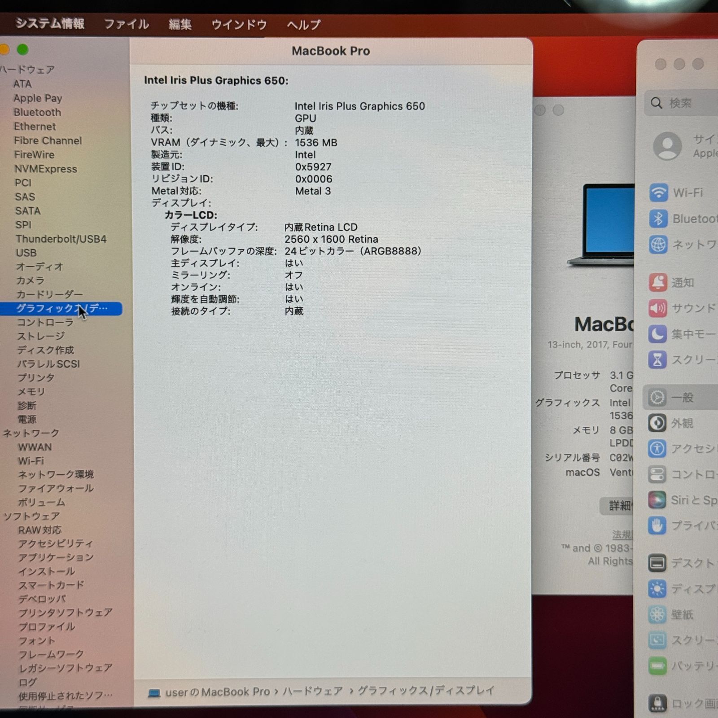Open the screen time hourglass icon

(x=658, y=359)
